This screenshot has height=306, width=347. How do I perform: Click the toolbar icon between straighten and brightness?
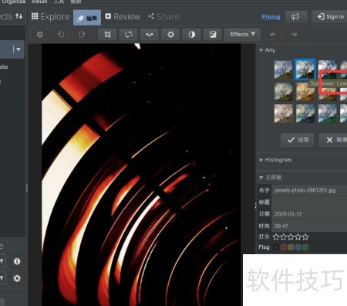click(150, 35)
